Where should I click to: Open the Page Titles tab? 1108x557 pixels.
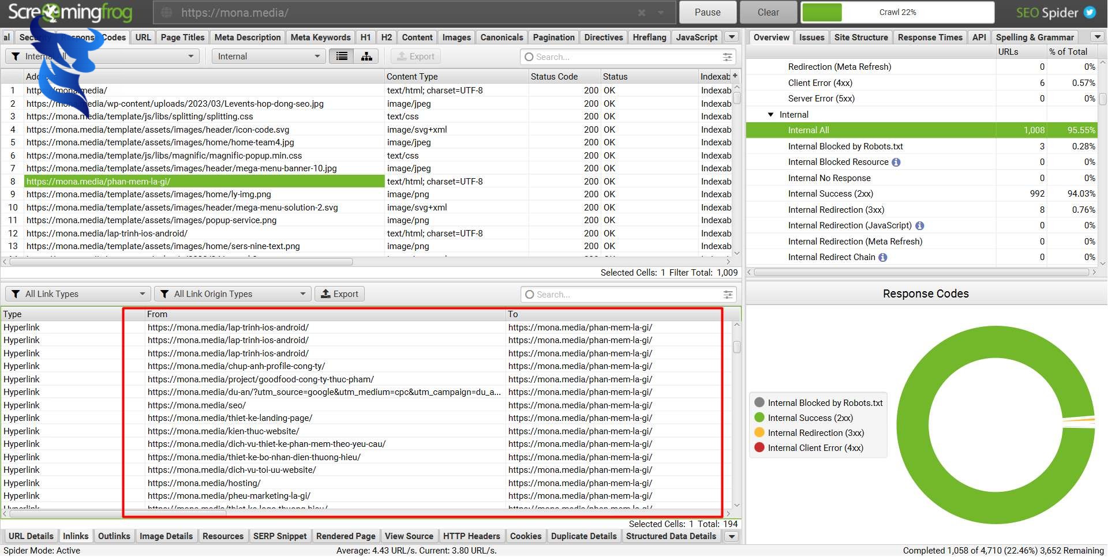(x=182, y=37)
